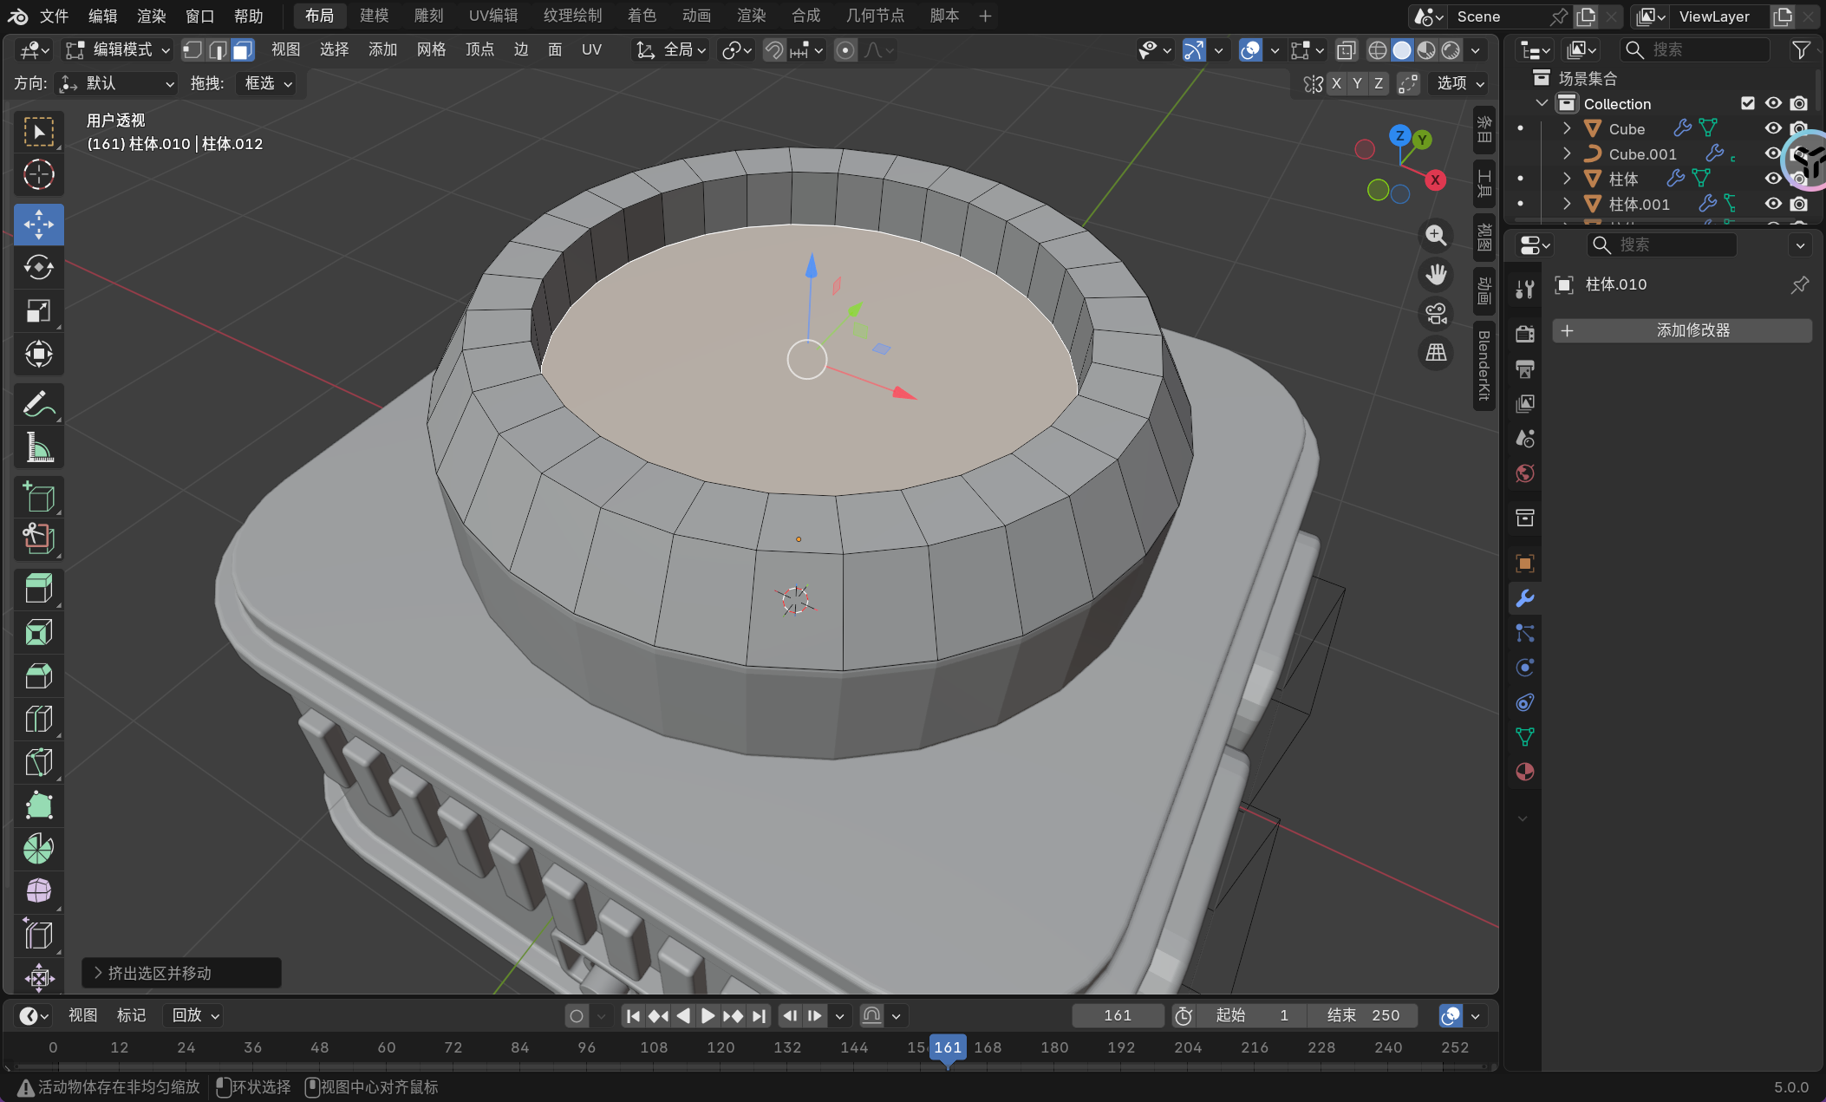The width and height of the screenshot is (1826, 1102).
Task: Switch to the 雕刻 workspace tab
Action: 428,16
